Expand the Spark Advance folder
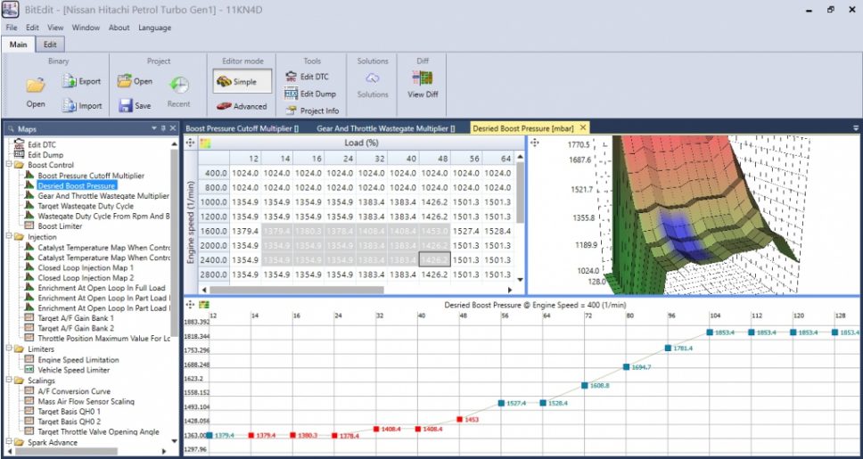863x459 pixels. [x=9, y=442]
